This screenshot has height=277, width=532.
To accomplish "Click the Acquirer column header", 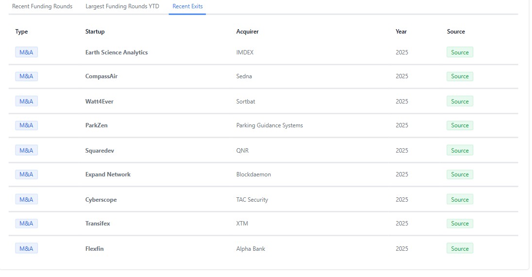I will [248, 31].
